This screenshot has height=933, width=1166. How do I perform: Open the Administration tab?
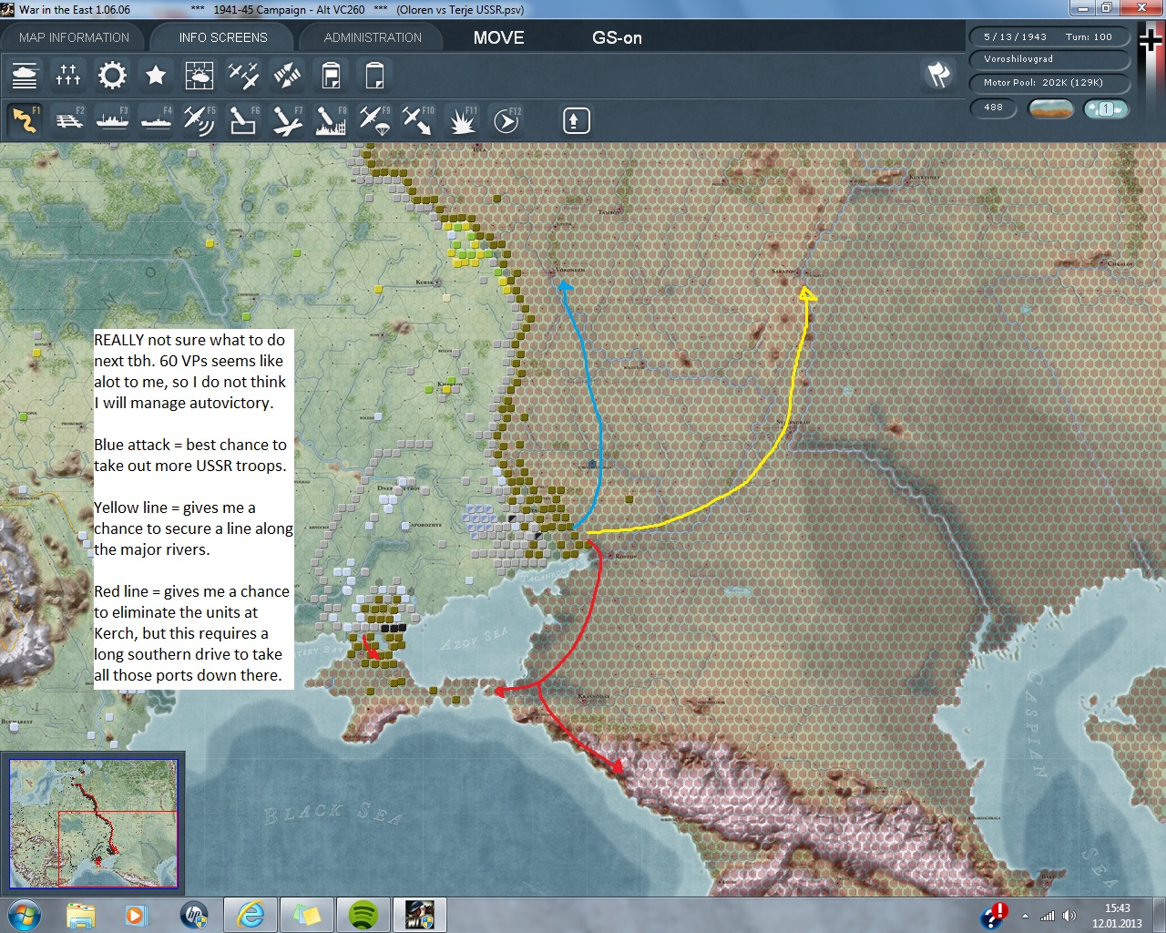point(373,38)
